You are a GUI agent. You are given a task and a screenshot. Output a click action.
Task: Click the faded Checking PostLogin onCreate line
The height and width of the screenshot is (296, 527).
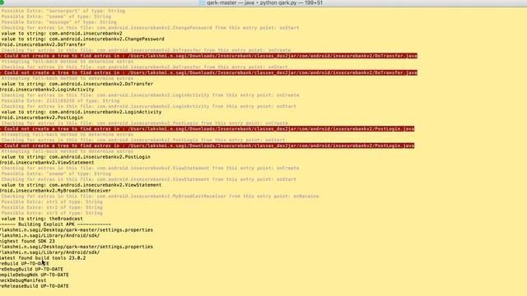(145, 123)
